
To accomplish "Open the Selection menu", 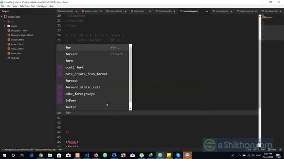I will click(x=24, y=6).
